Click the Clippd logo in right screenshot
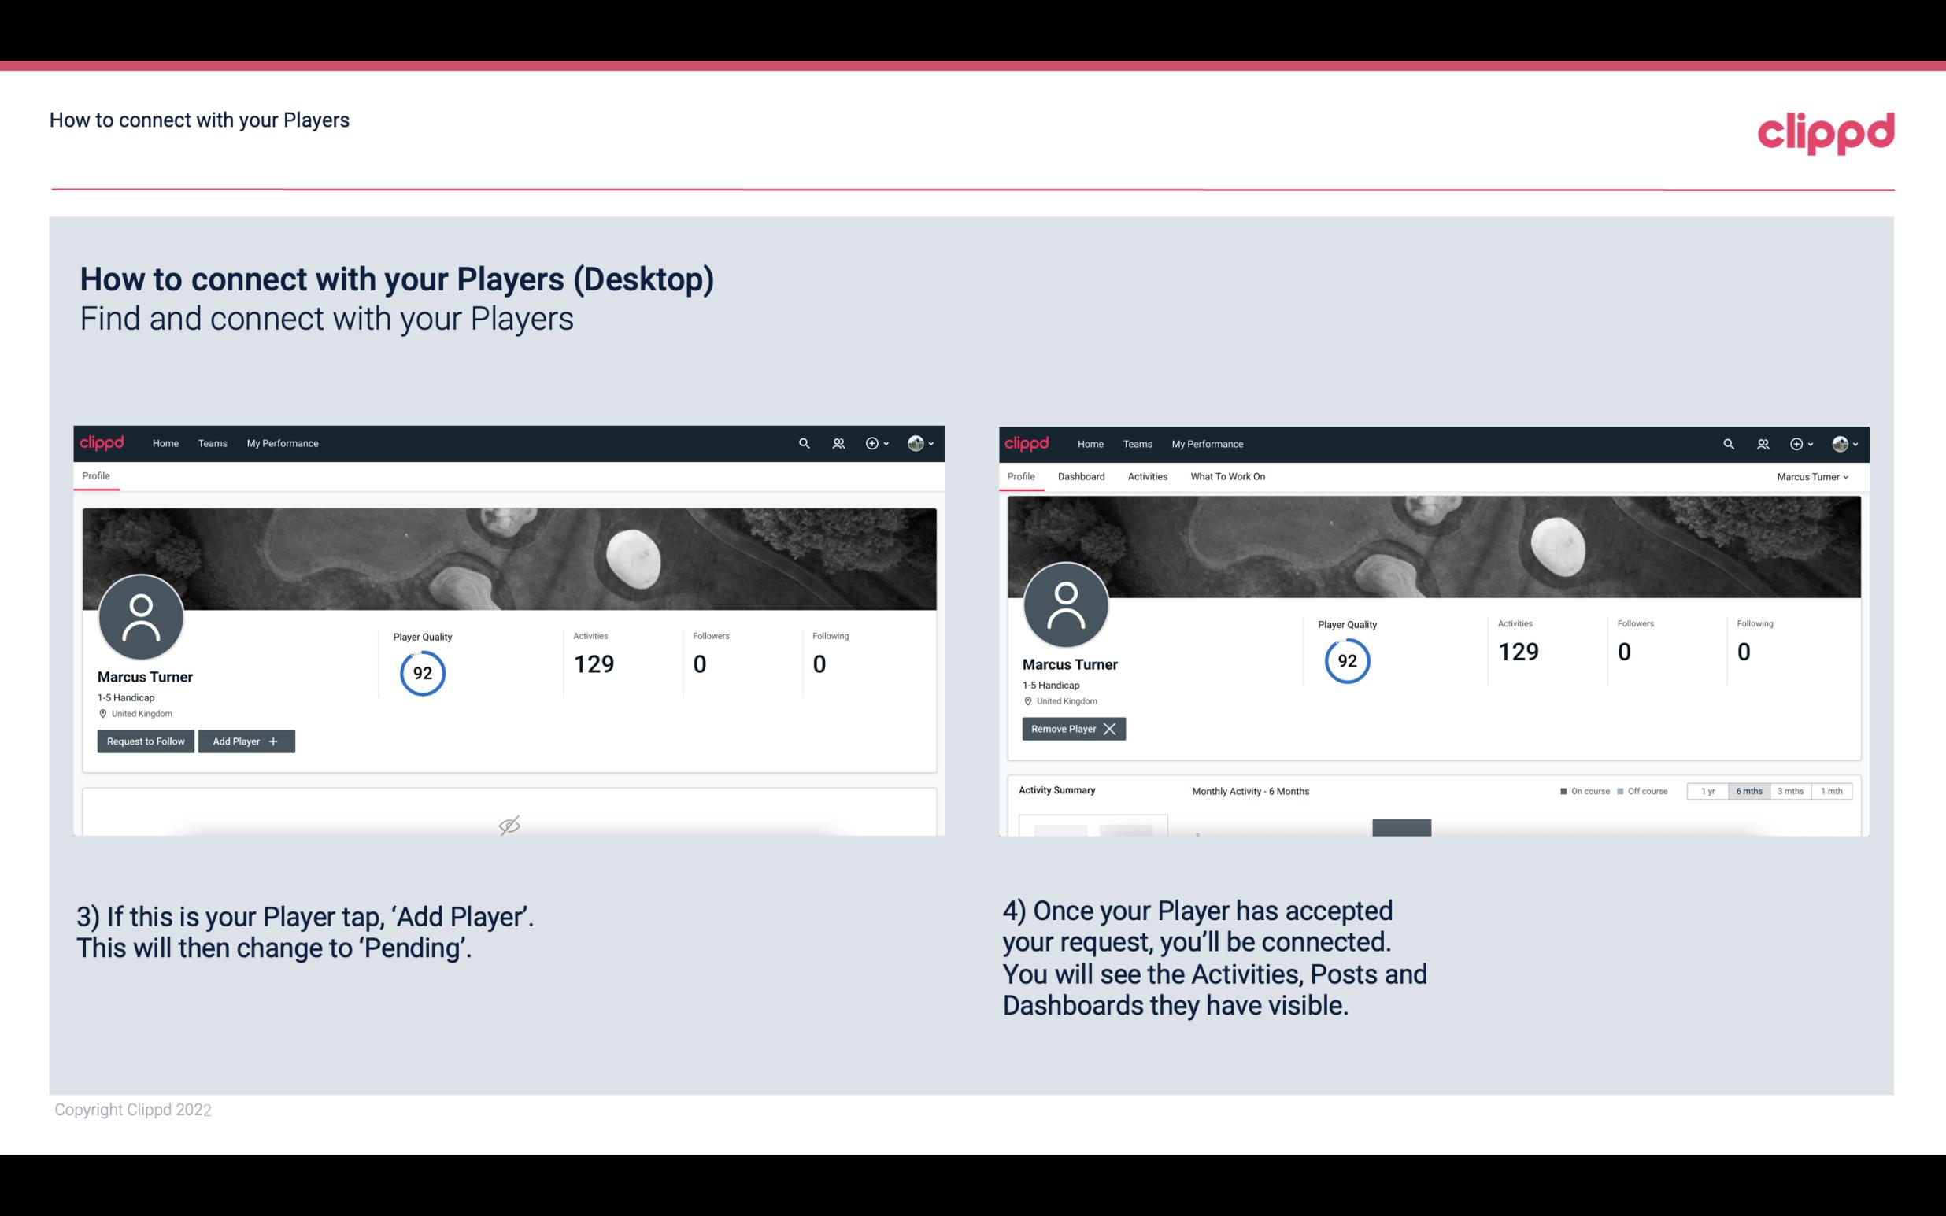 coord(1026,442)
